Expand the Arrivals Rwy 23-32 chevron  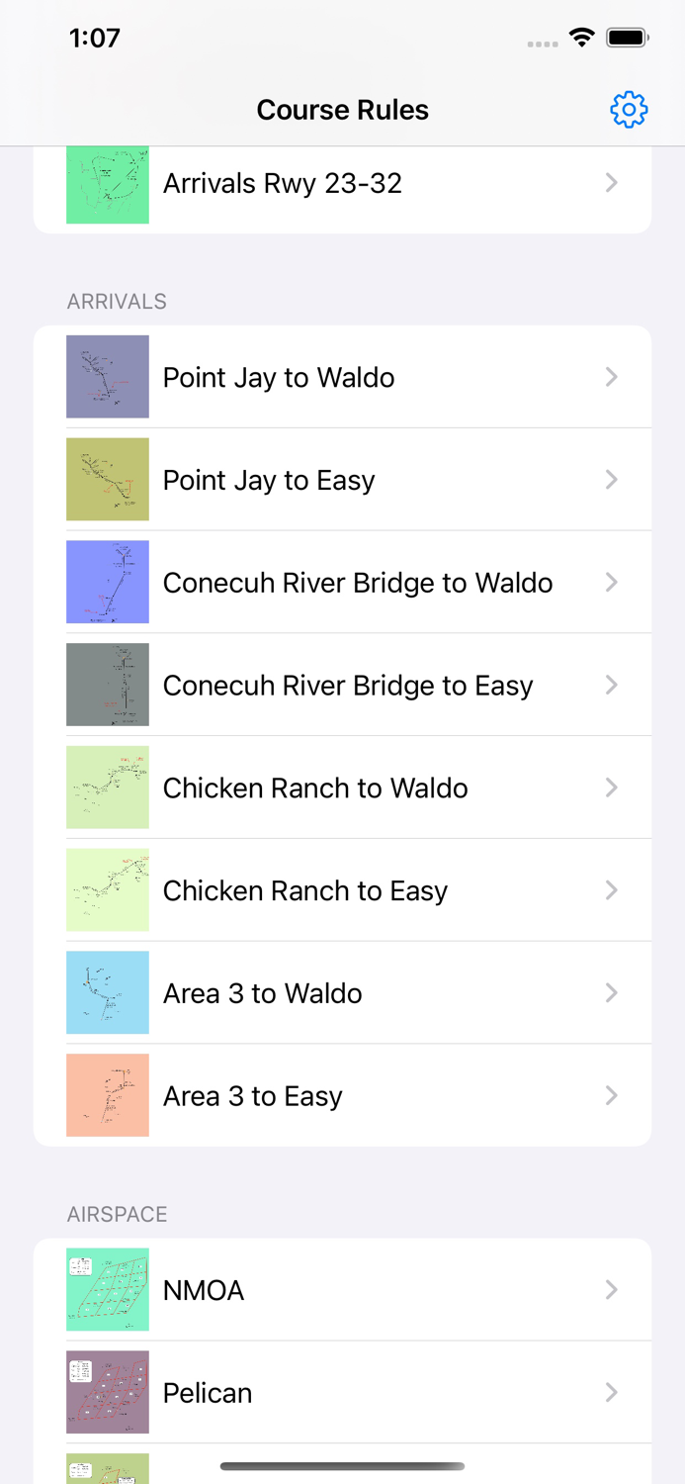[612, 183]
